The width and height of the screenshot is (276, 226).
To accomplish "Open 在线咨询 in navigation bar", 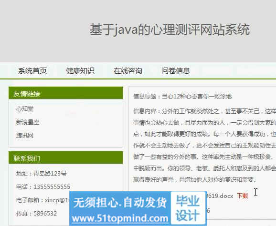I will pos(128,71).
